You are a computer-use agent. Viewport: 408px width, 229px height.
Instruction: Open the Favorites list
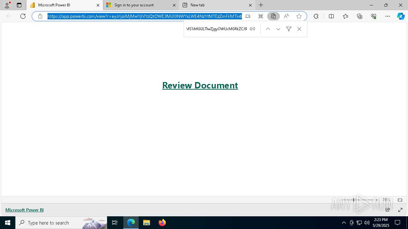(x=346, y=16)
